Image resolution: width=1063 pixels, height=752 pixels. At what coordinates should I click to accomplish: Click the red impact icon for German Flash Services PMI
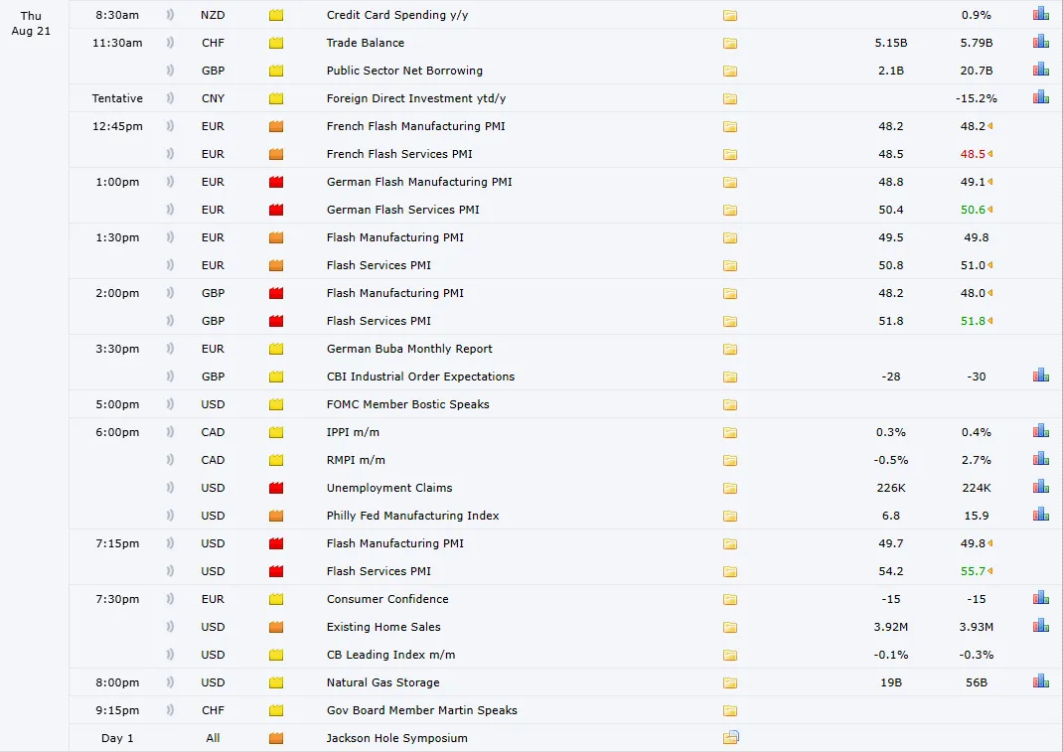coord(277,210)
